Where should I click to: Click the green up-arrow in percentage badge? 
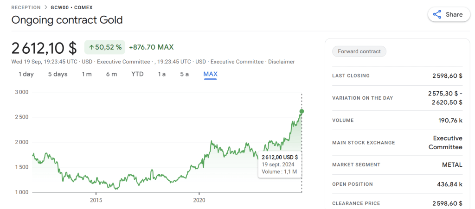[x=91, y=47]
